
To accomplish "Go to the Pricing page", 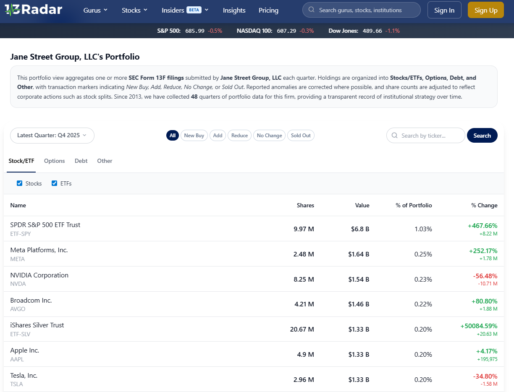I will point(268,10).
